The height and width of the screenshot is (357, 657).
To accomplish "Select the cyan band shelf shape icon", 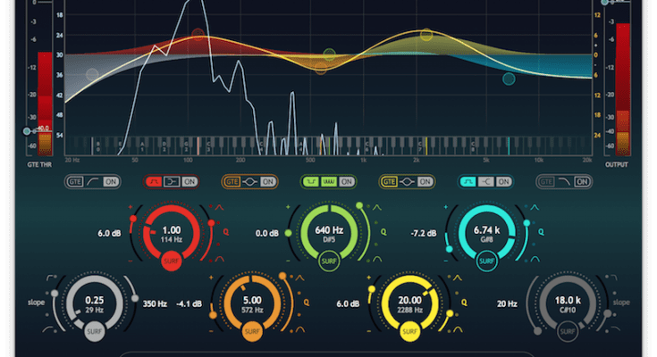I will pos(485,181).
